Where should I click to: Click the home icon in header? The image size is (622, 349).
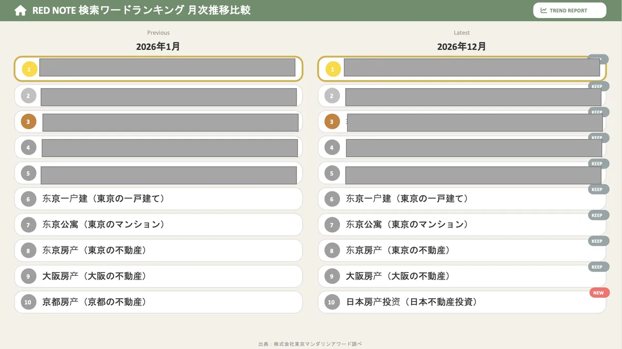20,11
